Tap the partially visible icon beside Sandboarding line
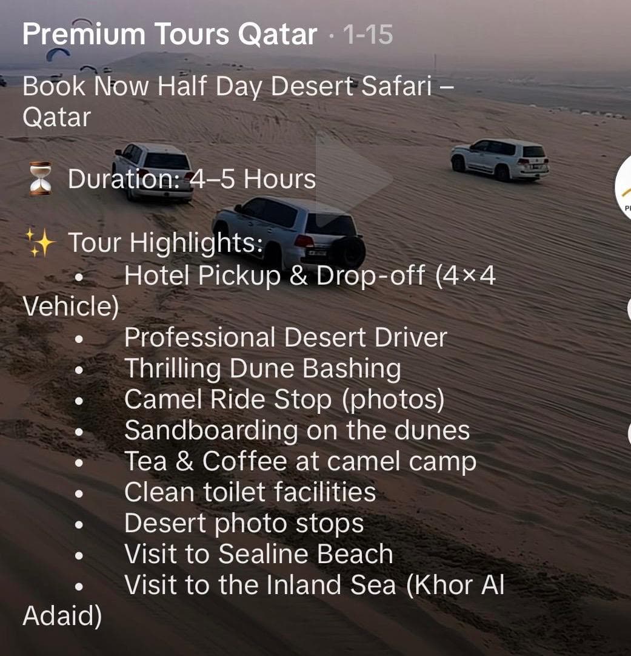The image size is (631, 656). (629, 433)
